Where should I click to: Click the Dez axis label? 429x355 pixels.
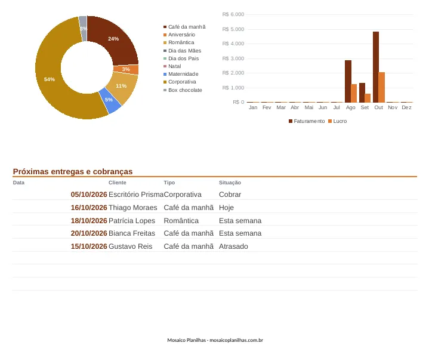(x=406, y=107)
